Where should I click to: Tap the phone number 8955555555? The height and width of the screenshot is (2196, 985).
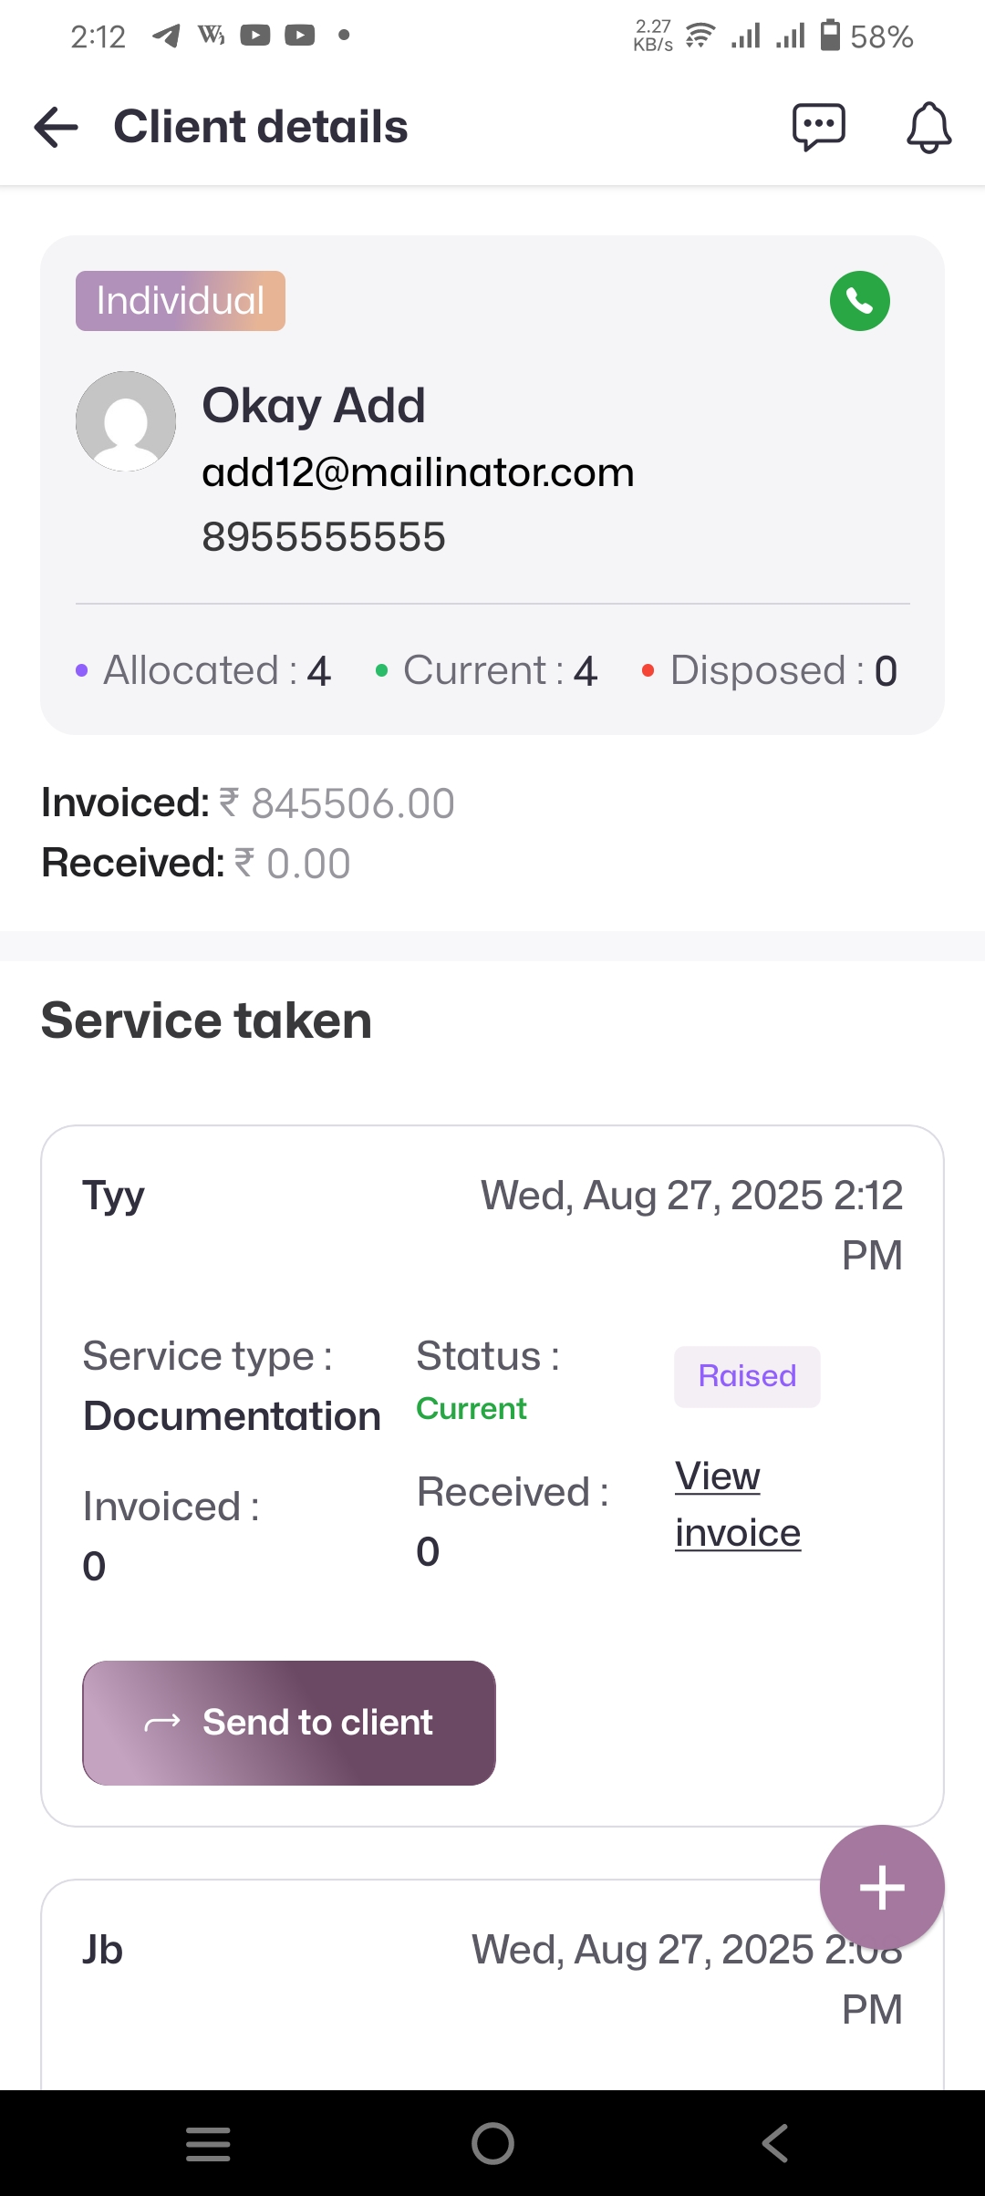(324, 536)
